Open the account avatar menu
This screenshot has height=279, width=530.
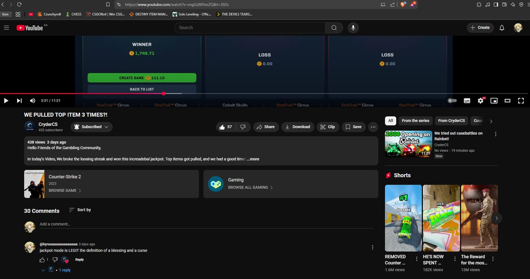click(518, 27)
